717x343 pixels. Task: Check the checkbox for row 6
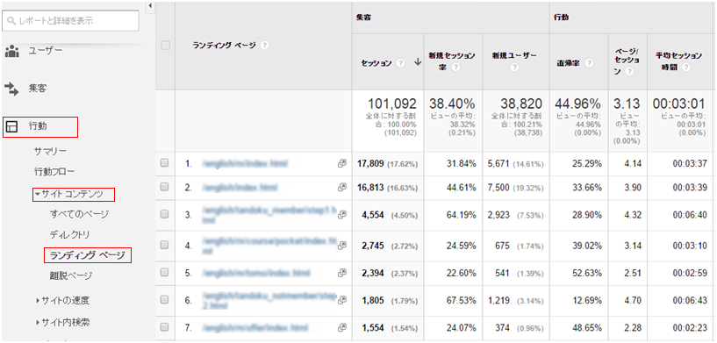(x=165, y=300)
